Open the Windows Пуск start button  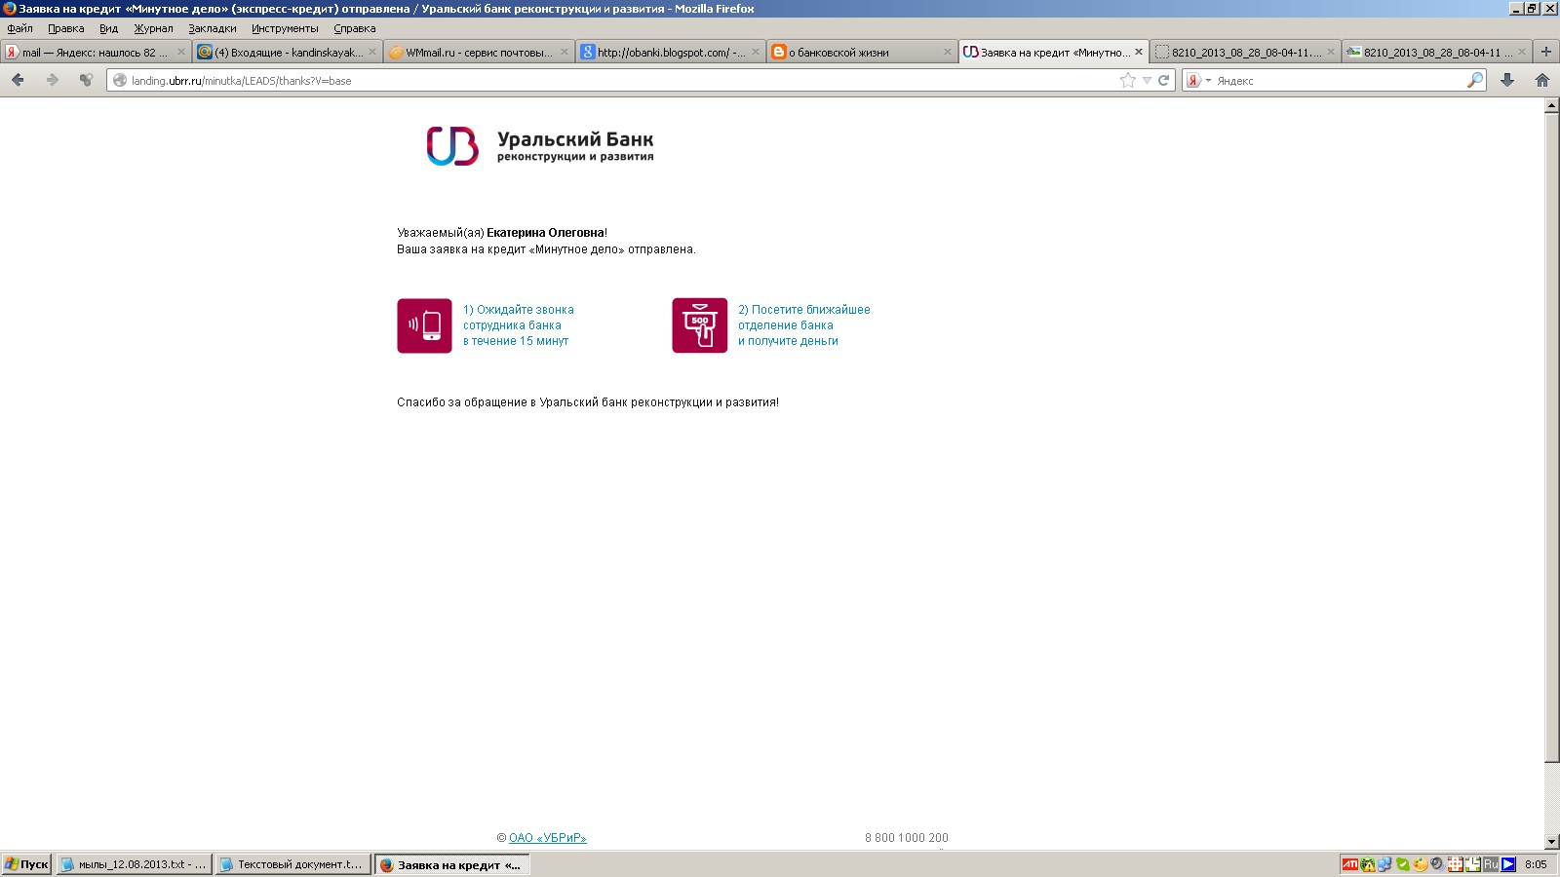tap(26, 864)
